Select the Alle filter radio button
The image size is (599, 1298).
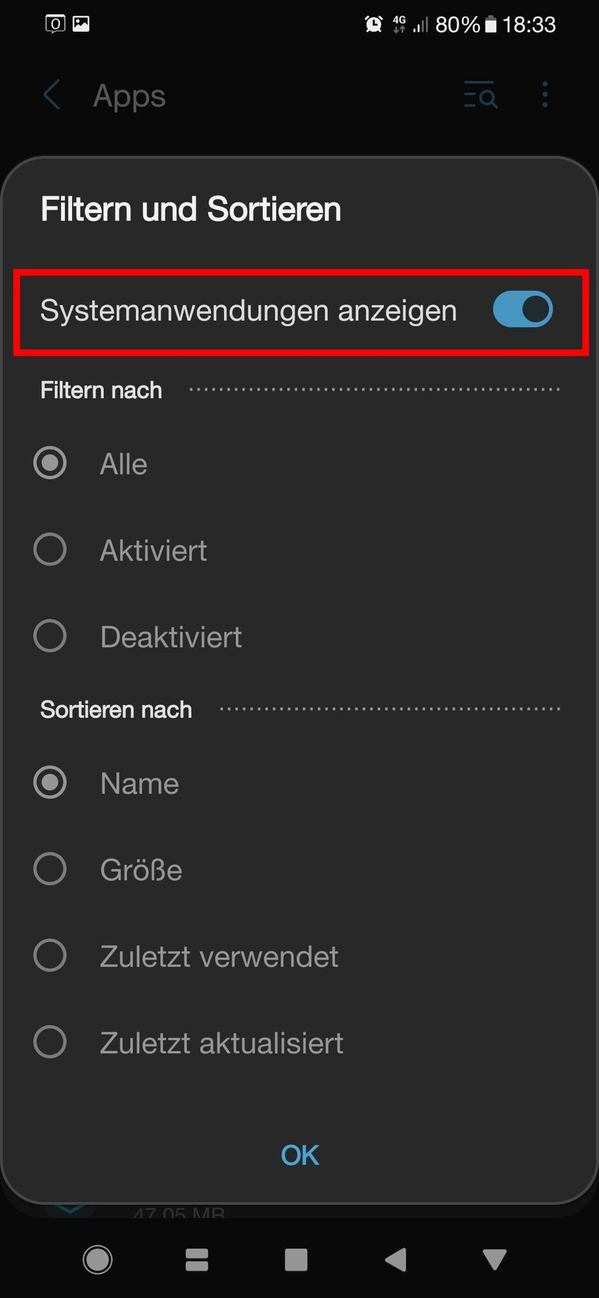tap(50, 463)
